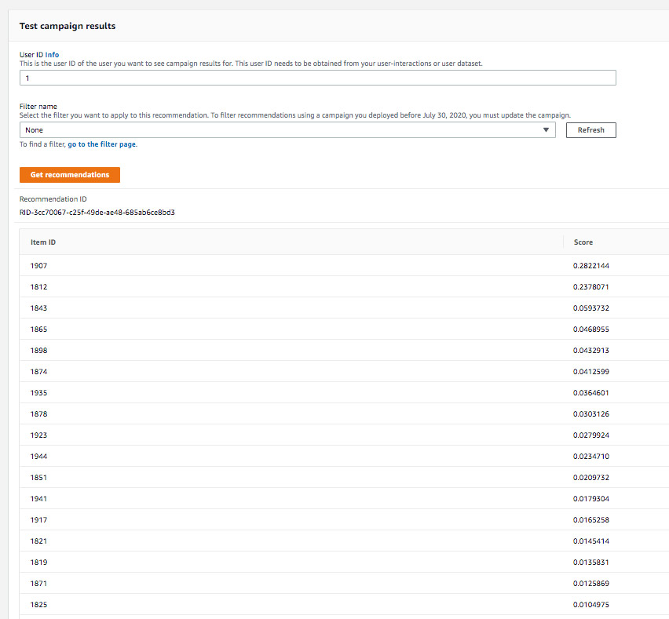Click score value 0.0125869
669x619 pixels.
591,583
